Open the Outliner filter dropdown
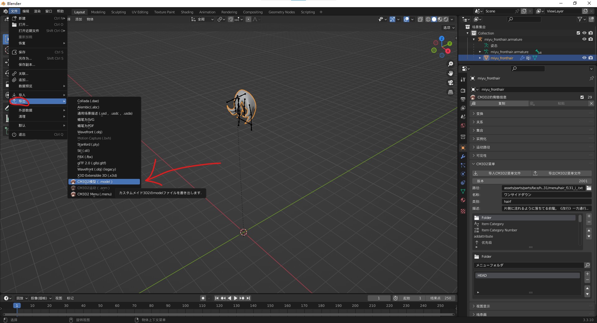 (581, 19)
